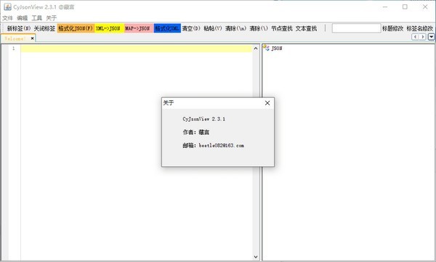
Task: Click the blue 格式化XML button
Action: pyautogui.click(x=167, y=28)
